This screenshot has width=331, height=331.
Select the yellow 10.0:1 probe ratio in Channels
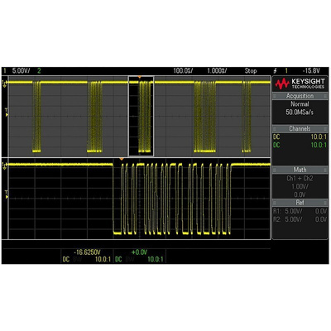pyautogui.click(x=319, y=137)
